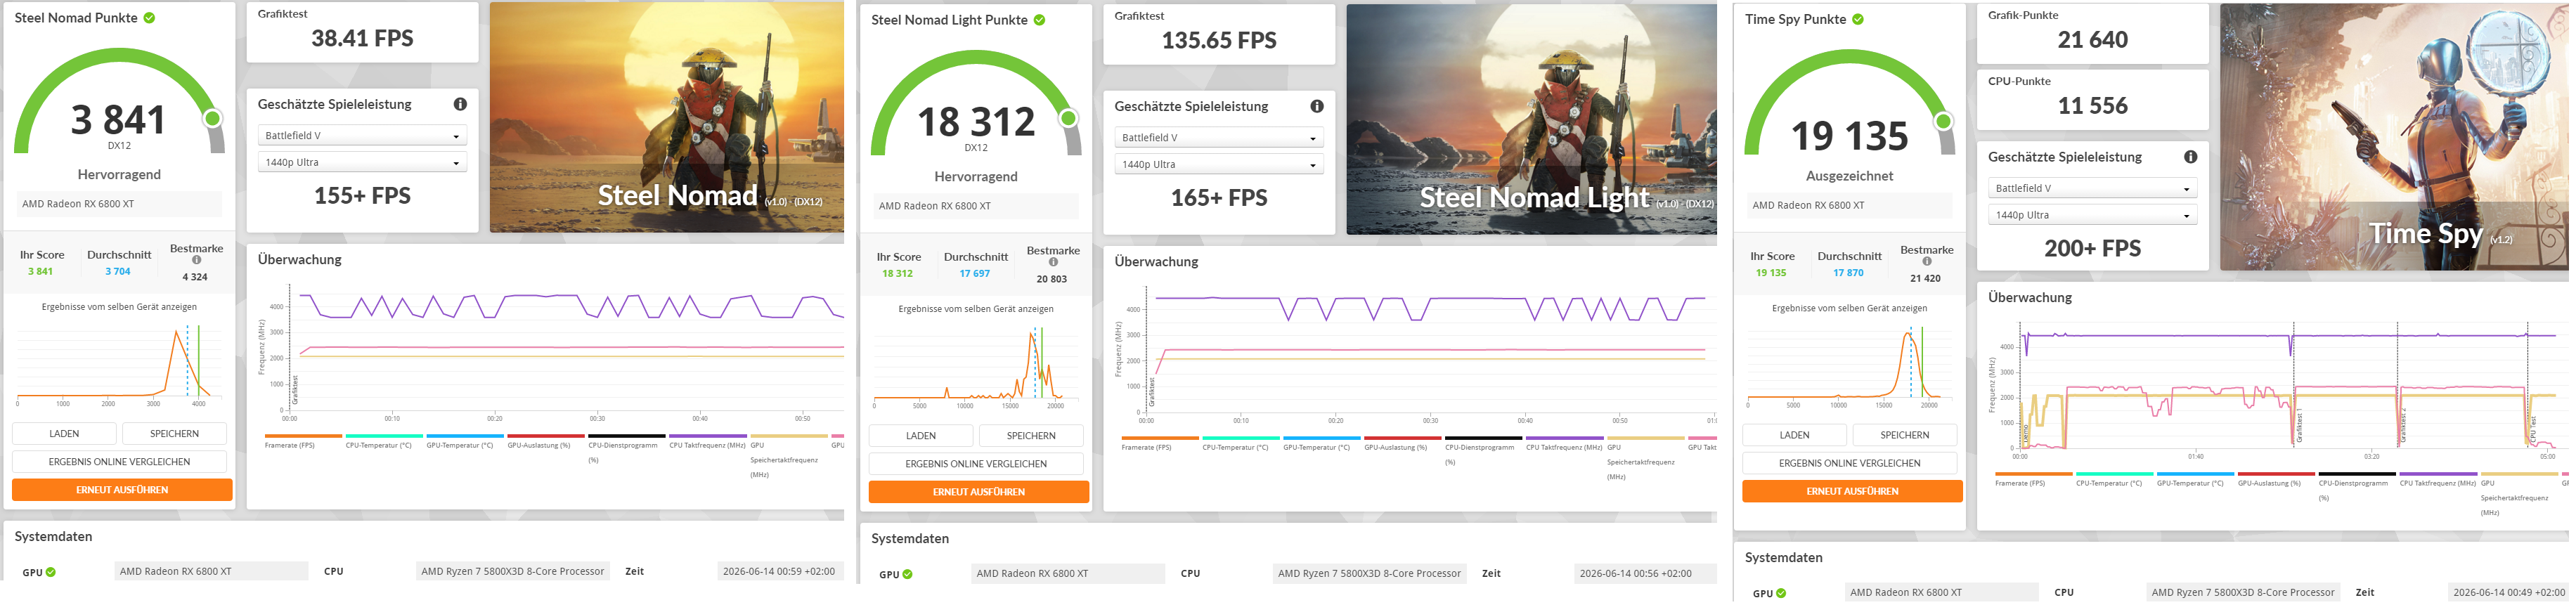Screen dimensions: 2576x605
Task: Click 'Ergebnisse vom selben Gerät anzeigen' in Time Spy panel
Action: (x=1850, y=308)
